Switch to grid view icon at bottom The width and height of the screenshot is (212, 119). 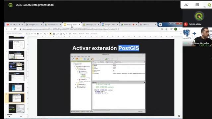21,116
